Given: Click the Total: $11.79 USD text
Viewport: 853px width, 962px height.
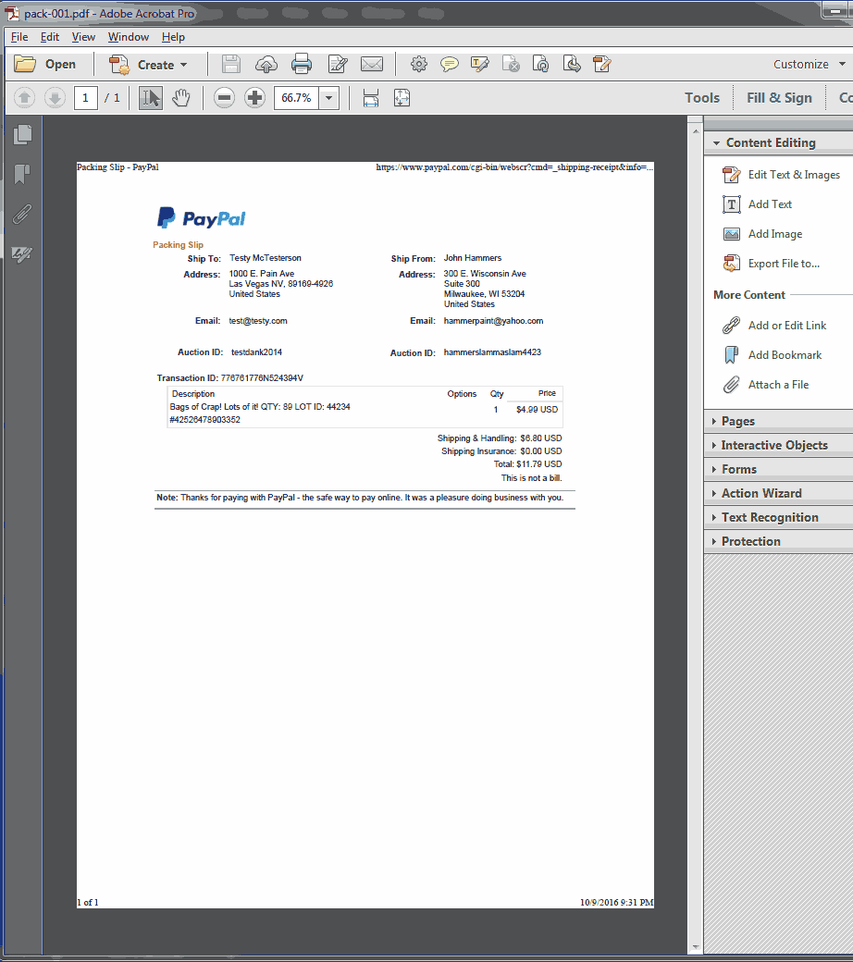Looking at the screenshot, I should [527, 464].
